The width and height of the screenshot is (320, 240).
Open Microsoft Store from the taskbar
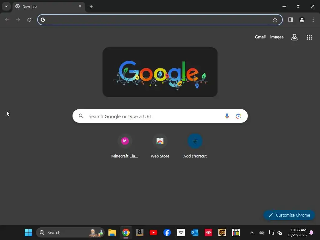236,232
